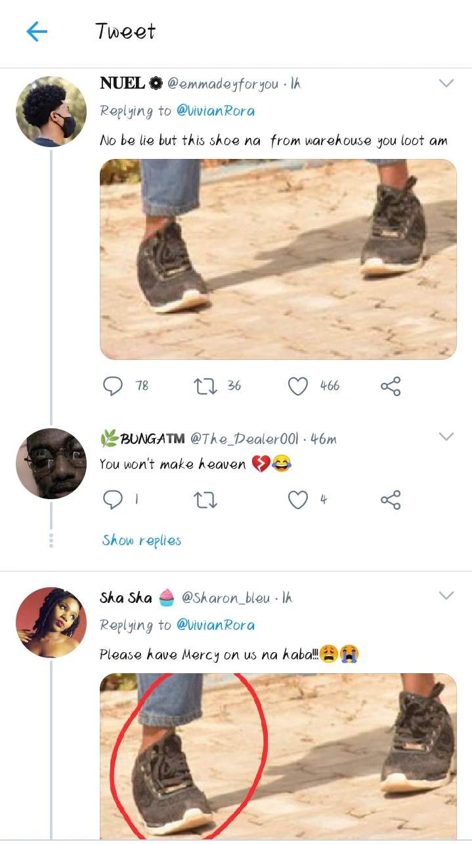View shoe photo in NUEL's tweet
472x844 pixels.
pyautogui.click(x=278, y=259)
